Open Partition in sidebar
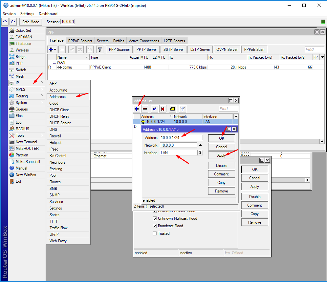The image size is (327, 282). 22,155
